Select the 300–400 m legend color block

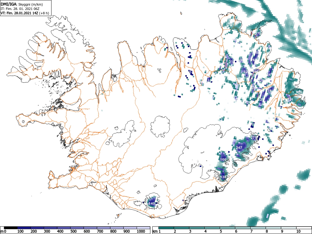51,228
